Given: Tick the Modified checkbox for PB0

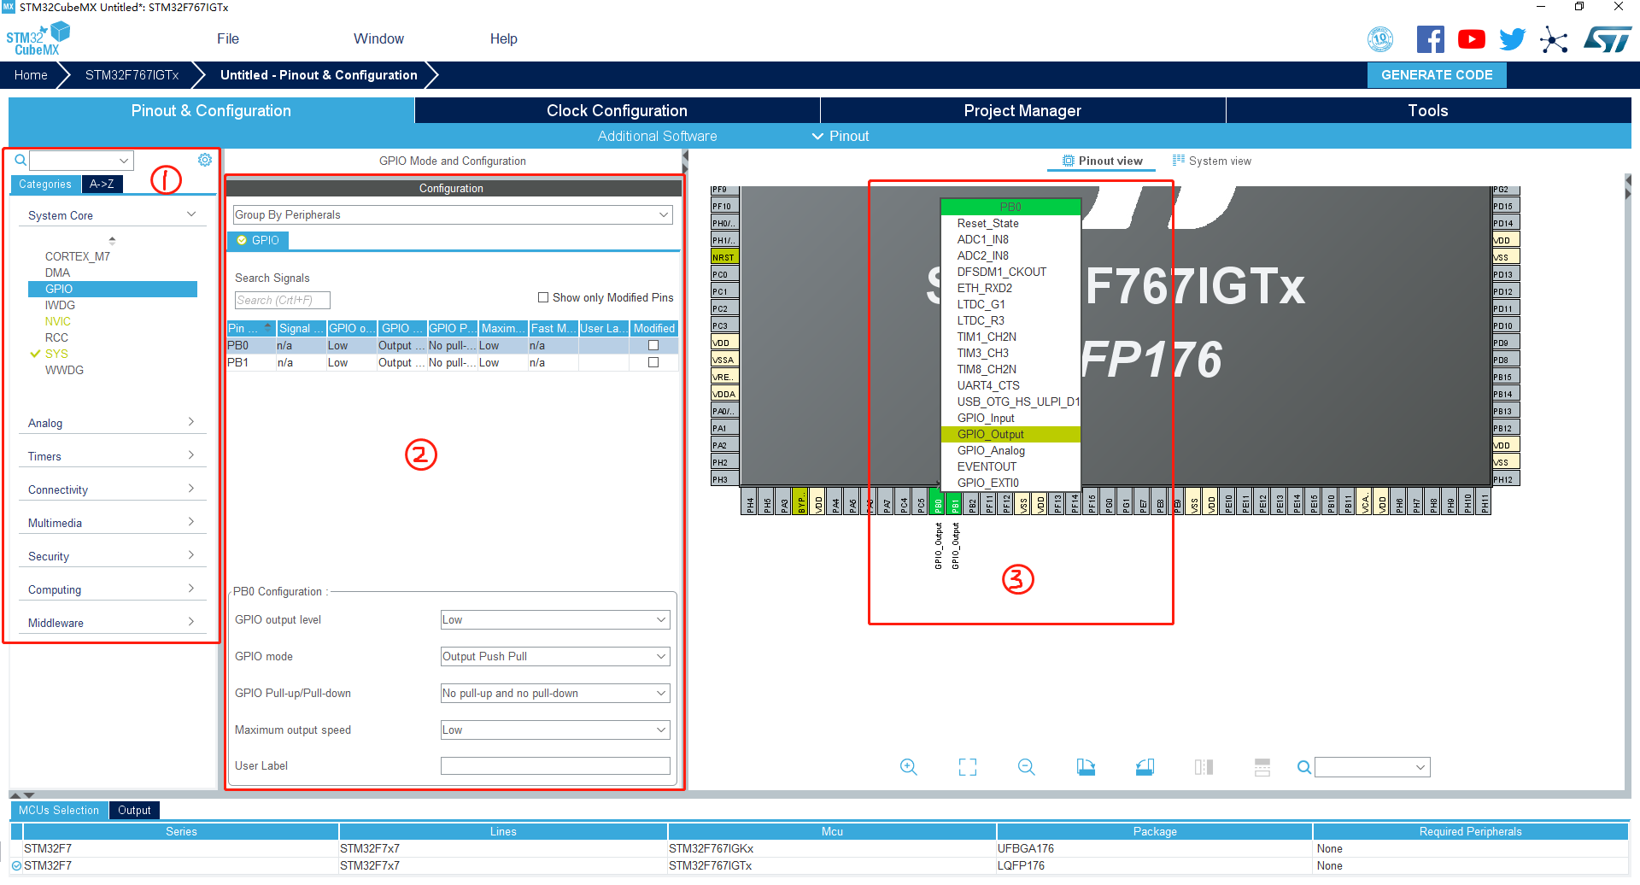Looking at the screenshot, I should pyautogui.click(x=653, y=345).
